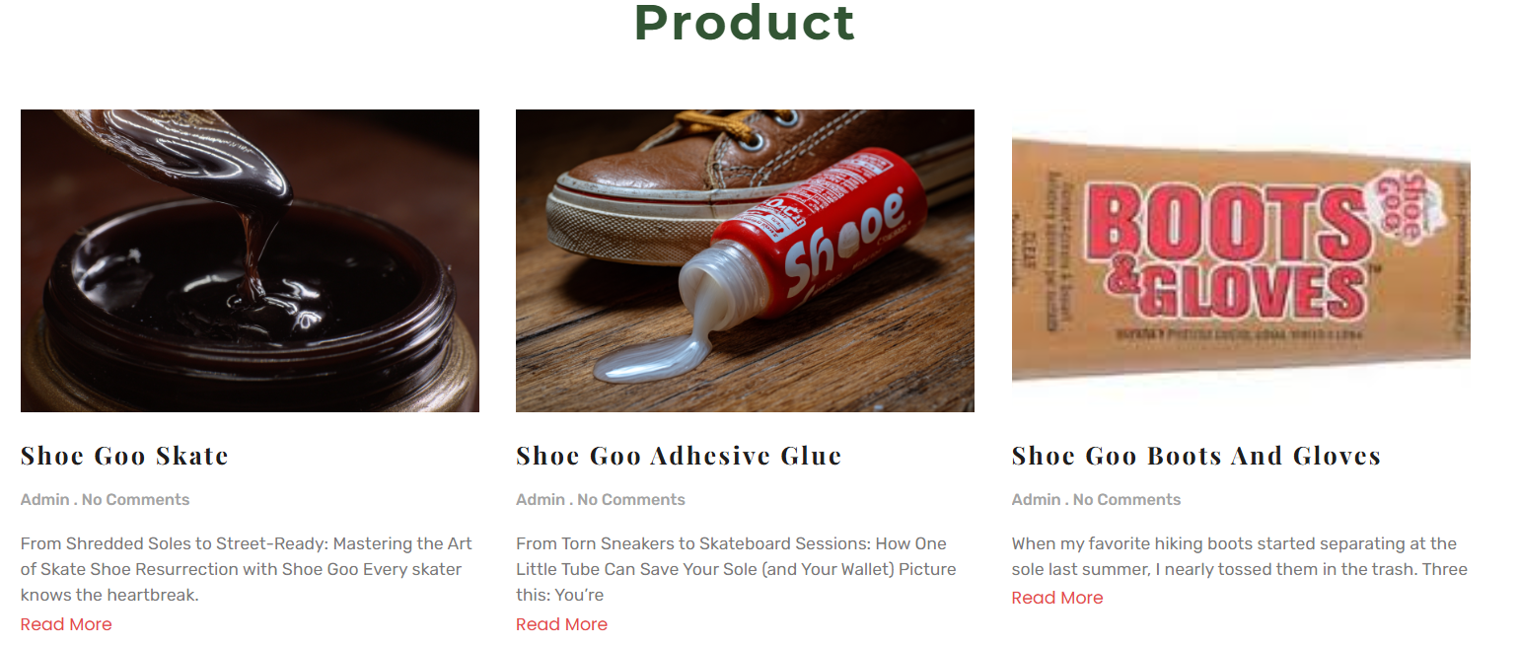This screenshot has height=646, width=1518.
Task: Open the Shoe Goo Adhesive Glue title link
Action: [678, 456]
